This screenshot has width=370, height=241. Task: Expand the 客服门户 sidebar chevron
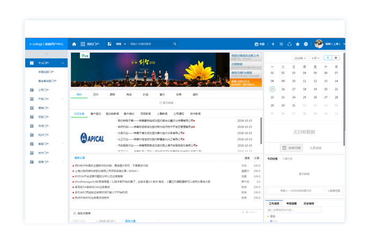[x=63, y=144]
